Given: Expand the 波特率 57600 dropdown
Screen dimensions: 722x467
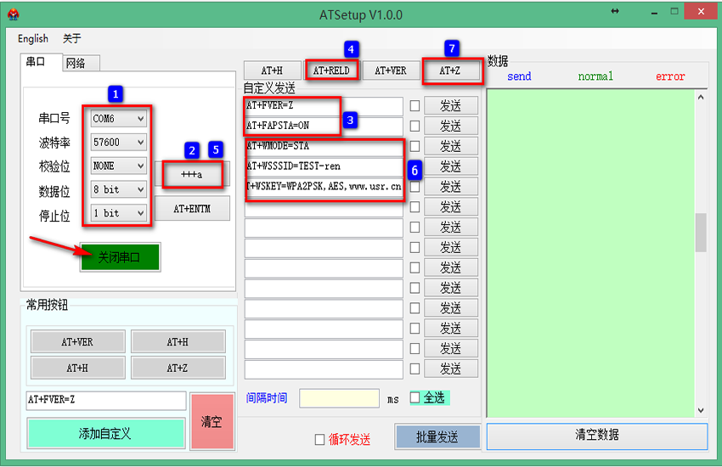Looking at the screenshot, I should [x=118, y=143].
